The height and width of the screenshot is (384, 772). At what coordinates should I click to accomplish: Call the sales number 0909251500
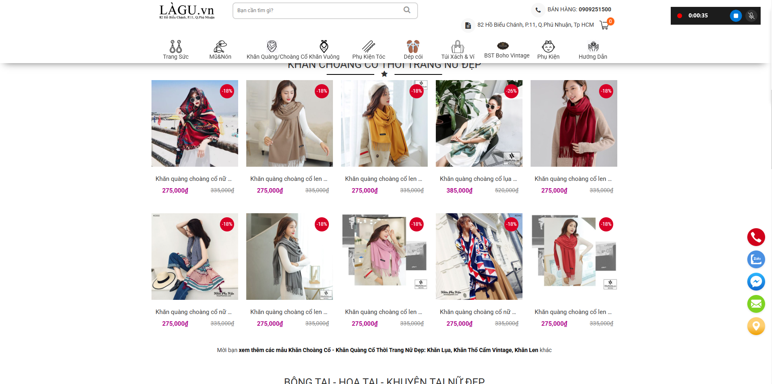(595, 9)
